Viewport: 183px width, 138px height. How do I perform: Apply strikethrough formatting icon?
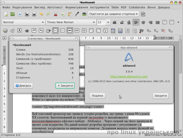27,31
